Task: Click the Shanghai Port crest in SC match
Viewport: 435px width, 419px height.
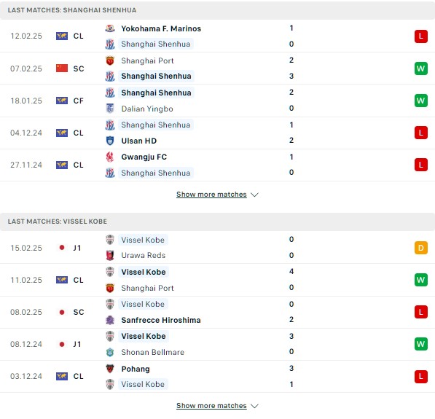Action: click(110, 60)
